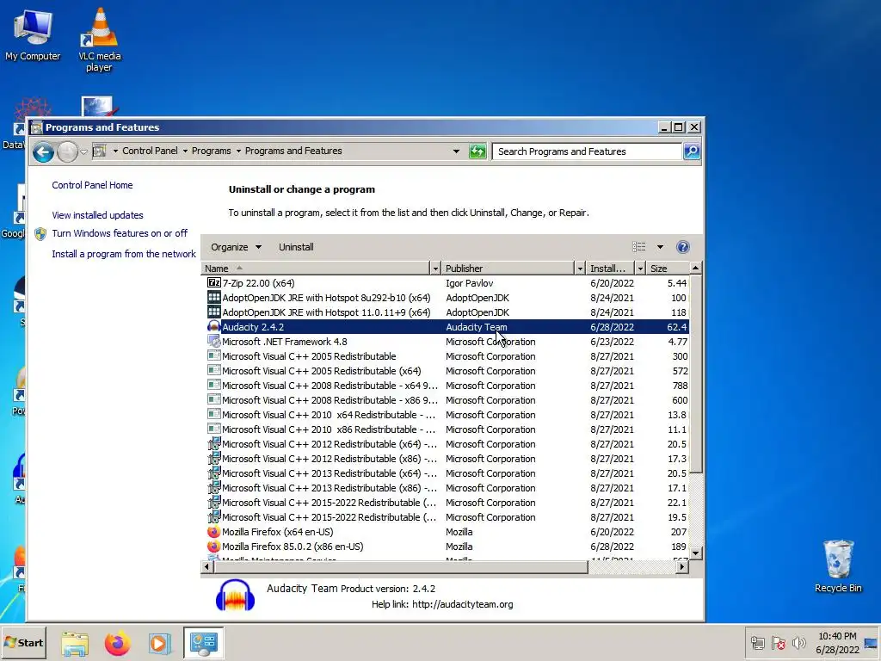
Task: Open Help with the blue question mark
Action: point(682,247)
